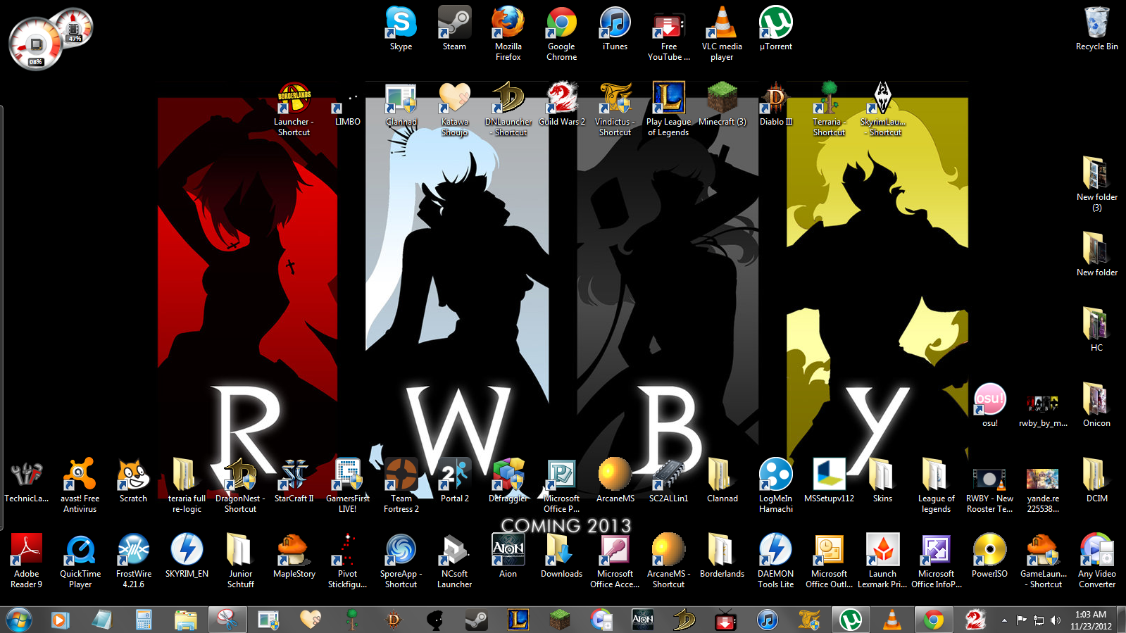Viewport: 1126px width, 633px height.
Task: Click the Windows Start button
Action: pos(19,620)
